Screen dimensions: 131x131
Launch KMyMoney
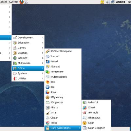[x=63, y=97]
